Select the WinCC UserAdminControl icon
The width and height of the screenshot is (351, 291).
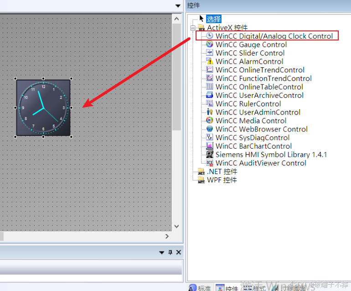pos(210,112)
